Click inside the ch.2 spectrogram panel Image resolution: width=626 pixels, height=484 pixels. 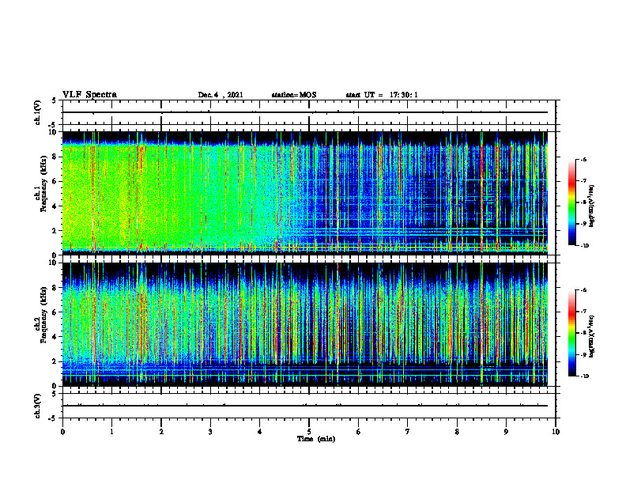pyautogui.click(x=309, y=324)
